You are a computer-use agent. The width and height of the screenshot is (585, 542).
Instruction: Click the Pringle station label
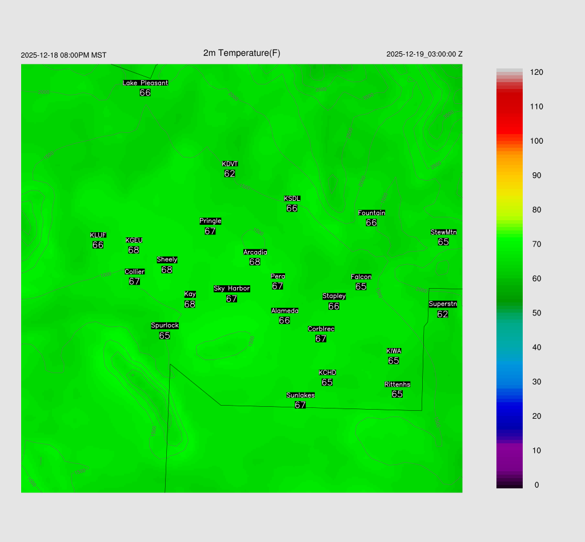point(210,221)
